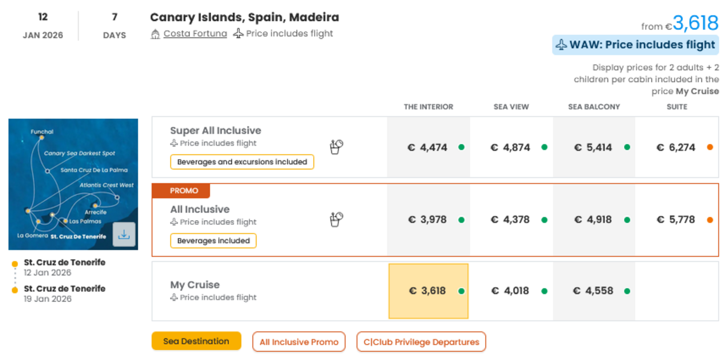The image size is (725, 356).
Task: Click the All Inclusive Promo tag
Action: pyautogui.click(x=299, y=342)
